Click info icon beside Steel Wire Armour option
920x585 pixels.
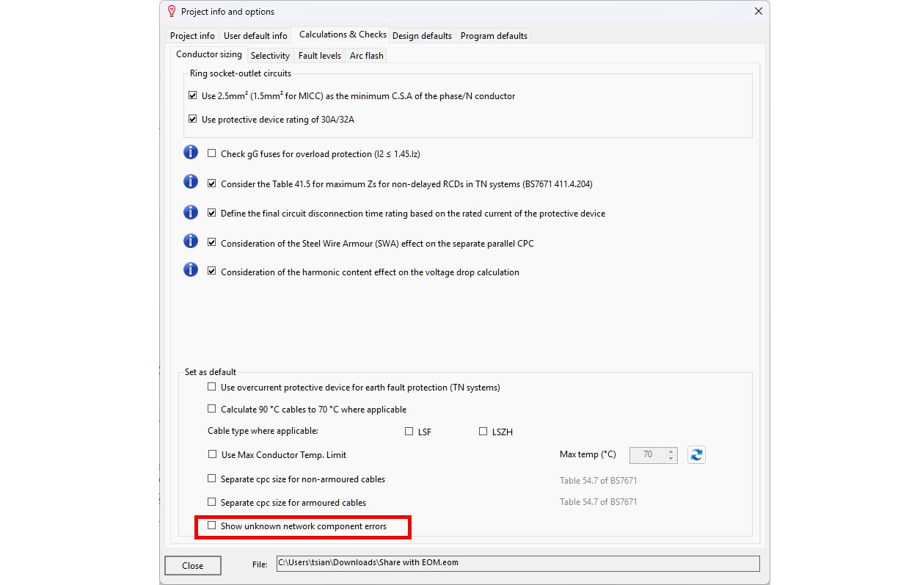pyautogui.click(x=191, y=241)
